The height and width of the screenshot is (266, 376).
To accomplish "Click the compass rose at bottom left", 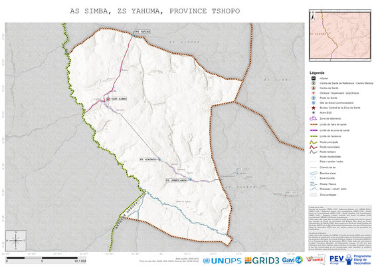I will click(x=16, y=241).
